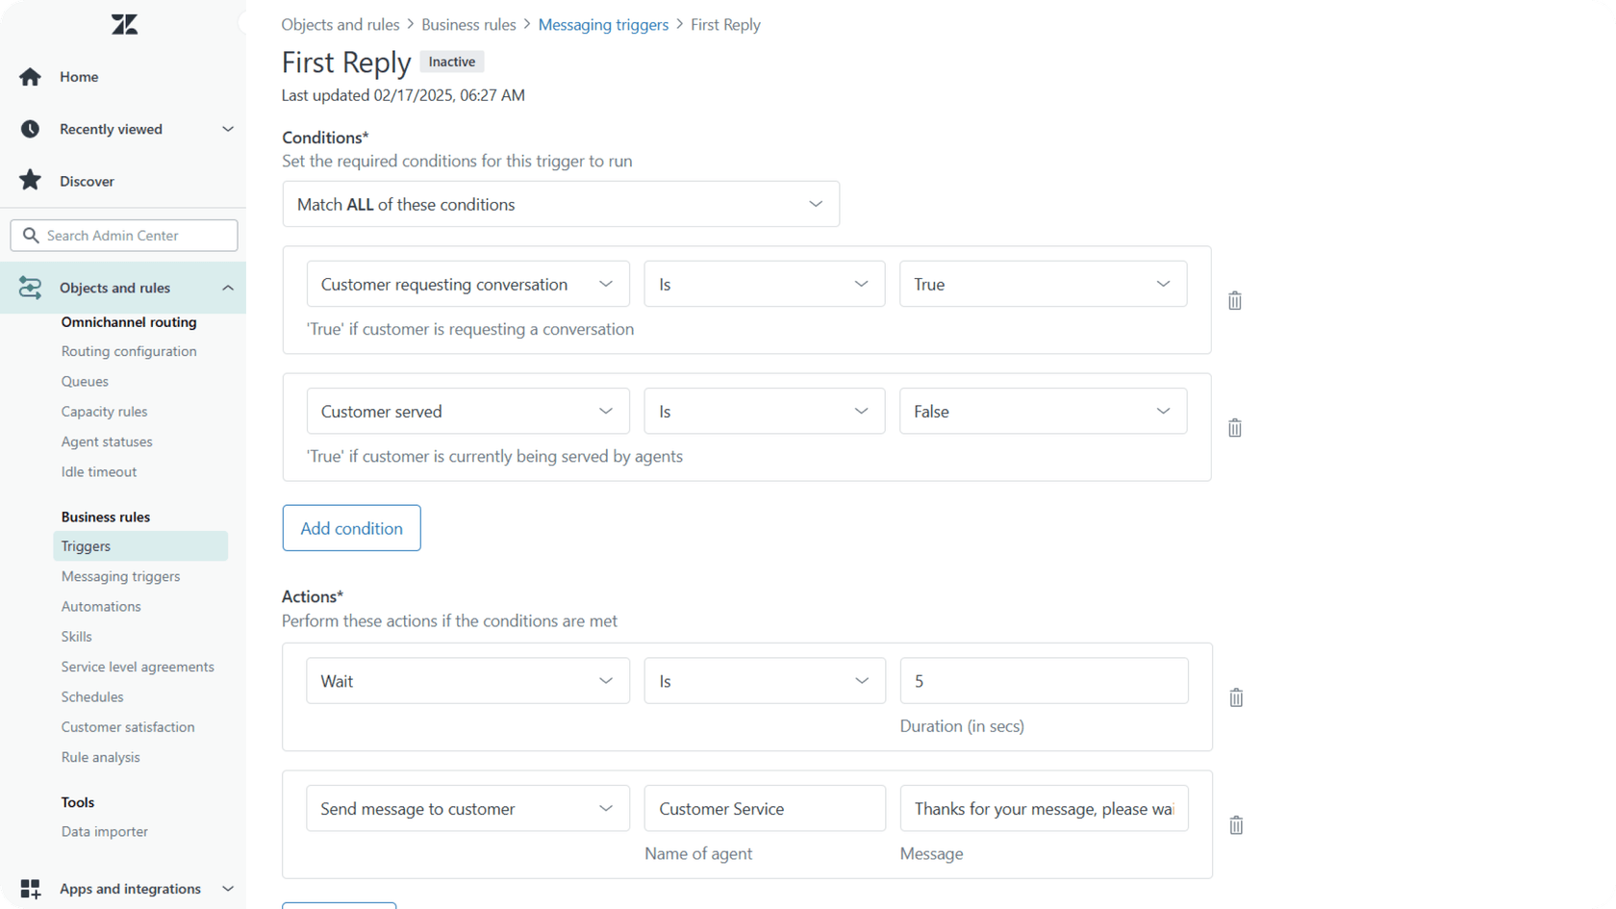Click the search magnifier in Search Admin Center
Viewport: 1616px width, 909px height.
coord(32,235)
